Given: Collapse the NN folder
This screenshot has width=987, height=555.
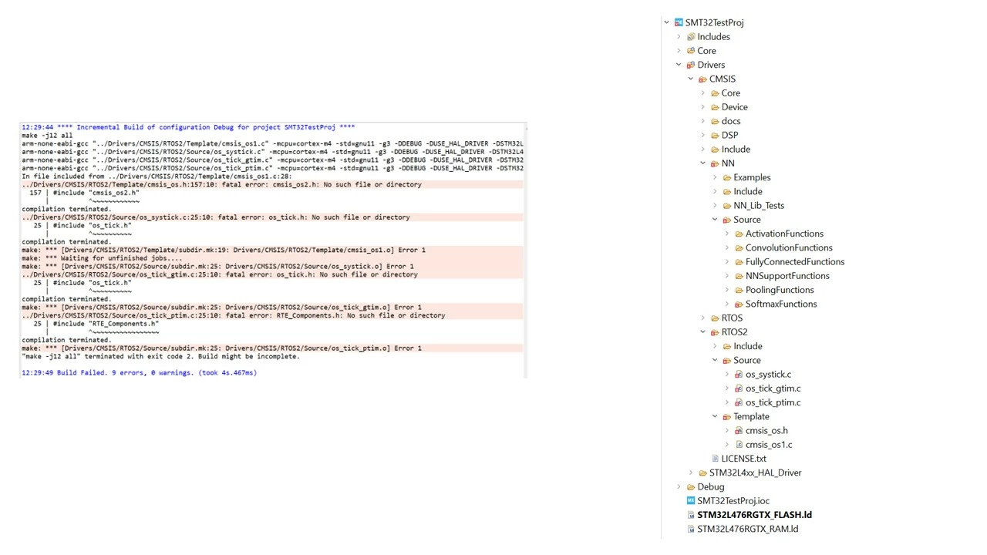Looking at the screenshot, I should pyautogui.click(x=703, y=163).
